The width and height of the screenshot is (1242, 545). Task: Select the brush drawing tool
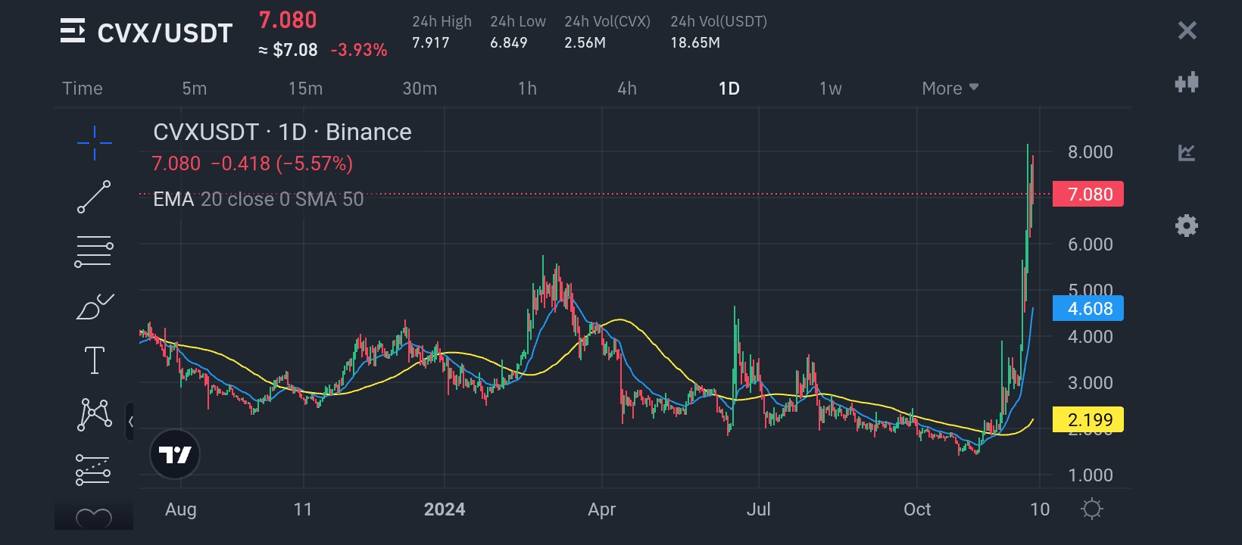click(x=95, y=307)
